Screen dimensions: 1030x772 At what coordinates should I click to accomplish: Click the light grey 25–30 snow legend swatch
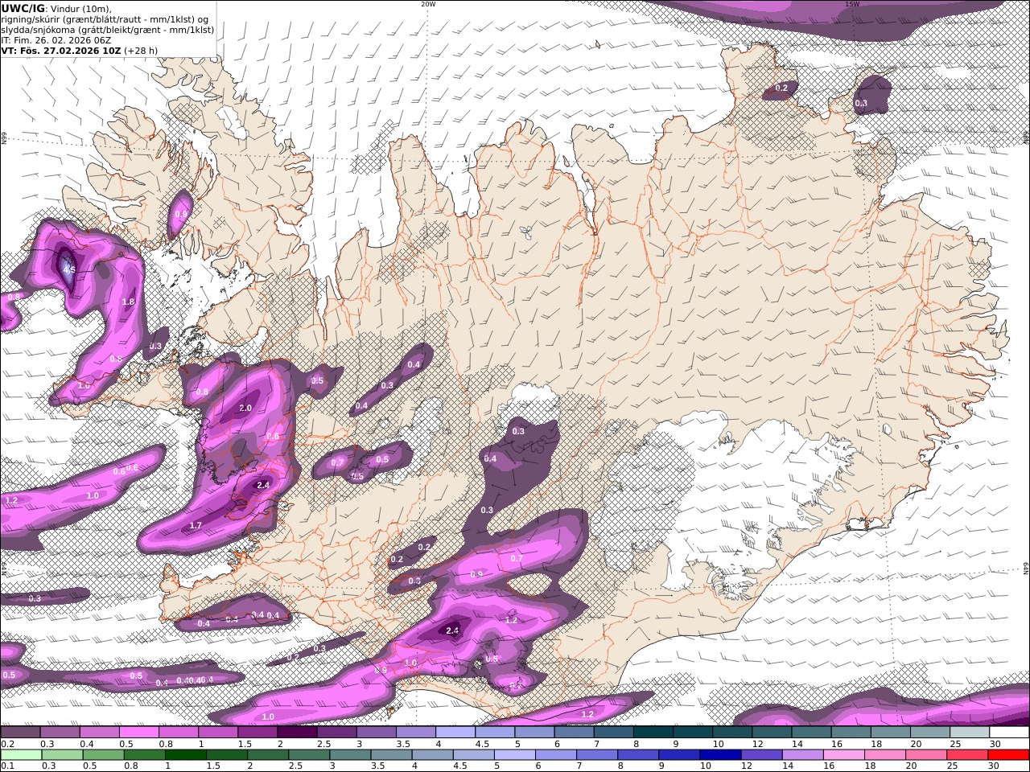click(970, 733)
